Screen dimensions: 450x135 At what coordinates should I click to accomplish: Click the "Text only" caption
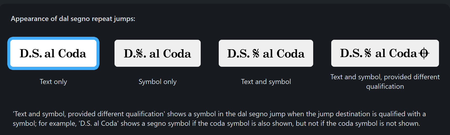53,82
